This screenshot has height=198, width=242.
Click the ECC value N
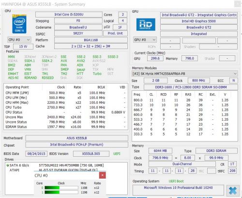click(x=233, y=81)
